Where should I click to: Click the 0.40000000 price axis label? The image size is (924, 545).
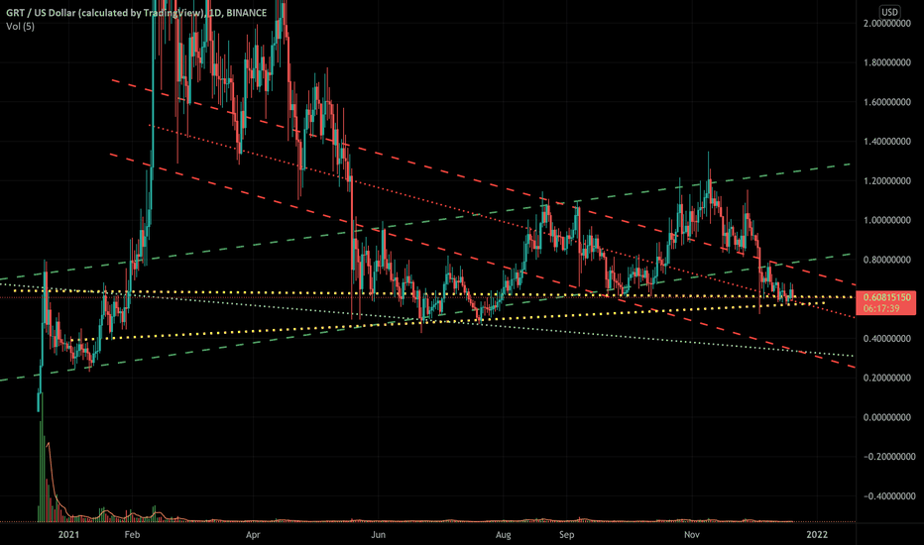887,339
